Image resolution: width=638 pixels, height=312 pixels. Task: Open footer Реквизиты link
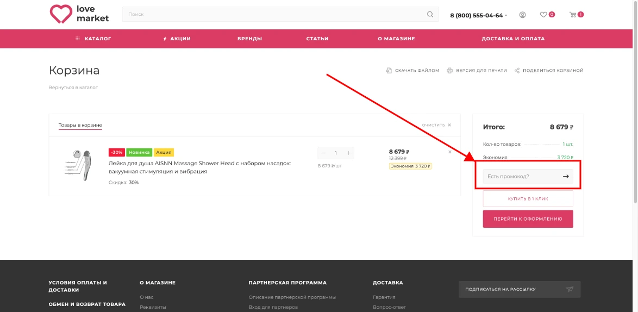click(x=153, y=307)
